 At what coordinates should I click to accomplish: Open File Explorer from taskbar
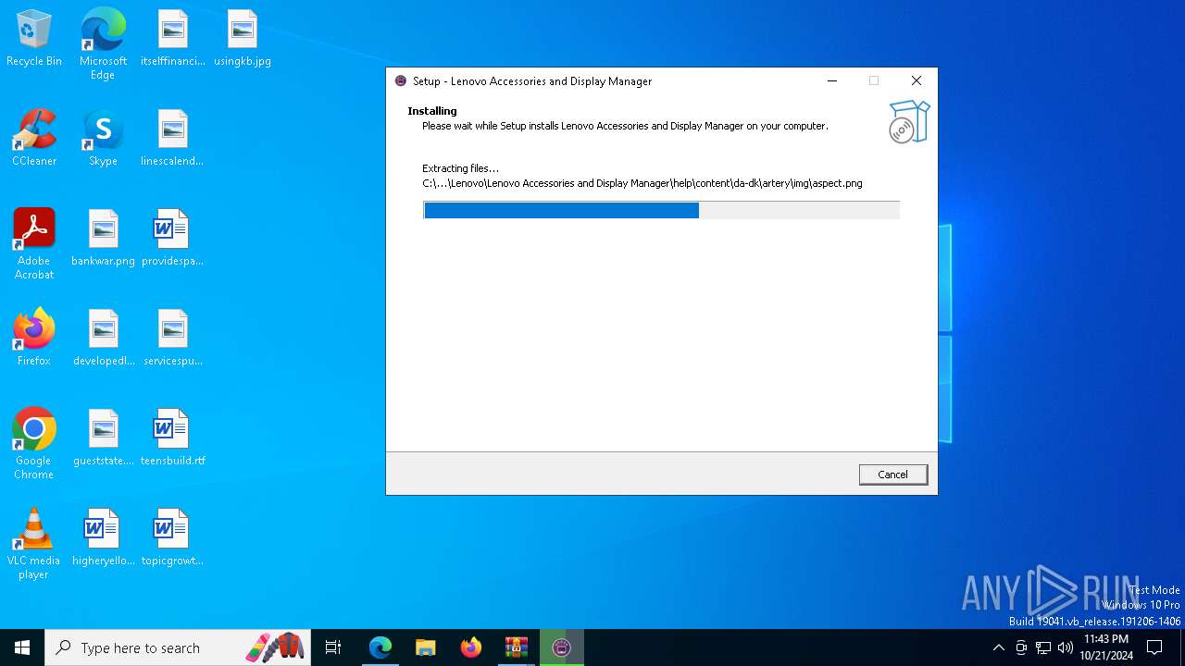(425, 647)
